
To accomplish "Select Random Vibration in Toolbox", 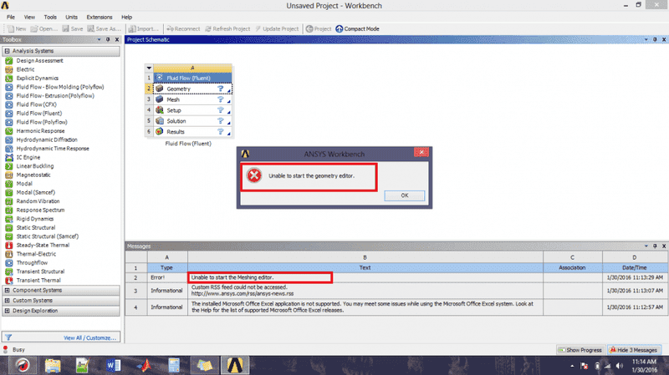I will (x=38, y=201).
